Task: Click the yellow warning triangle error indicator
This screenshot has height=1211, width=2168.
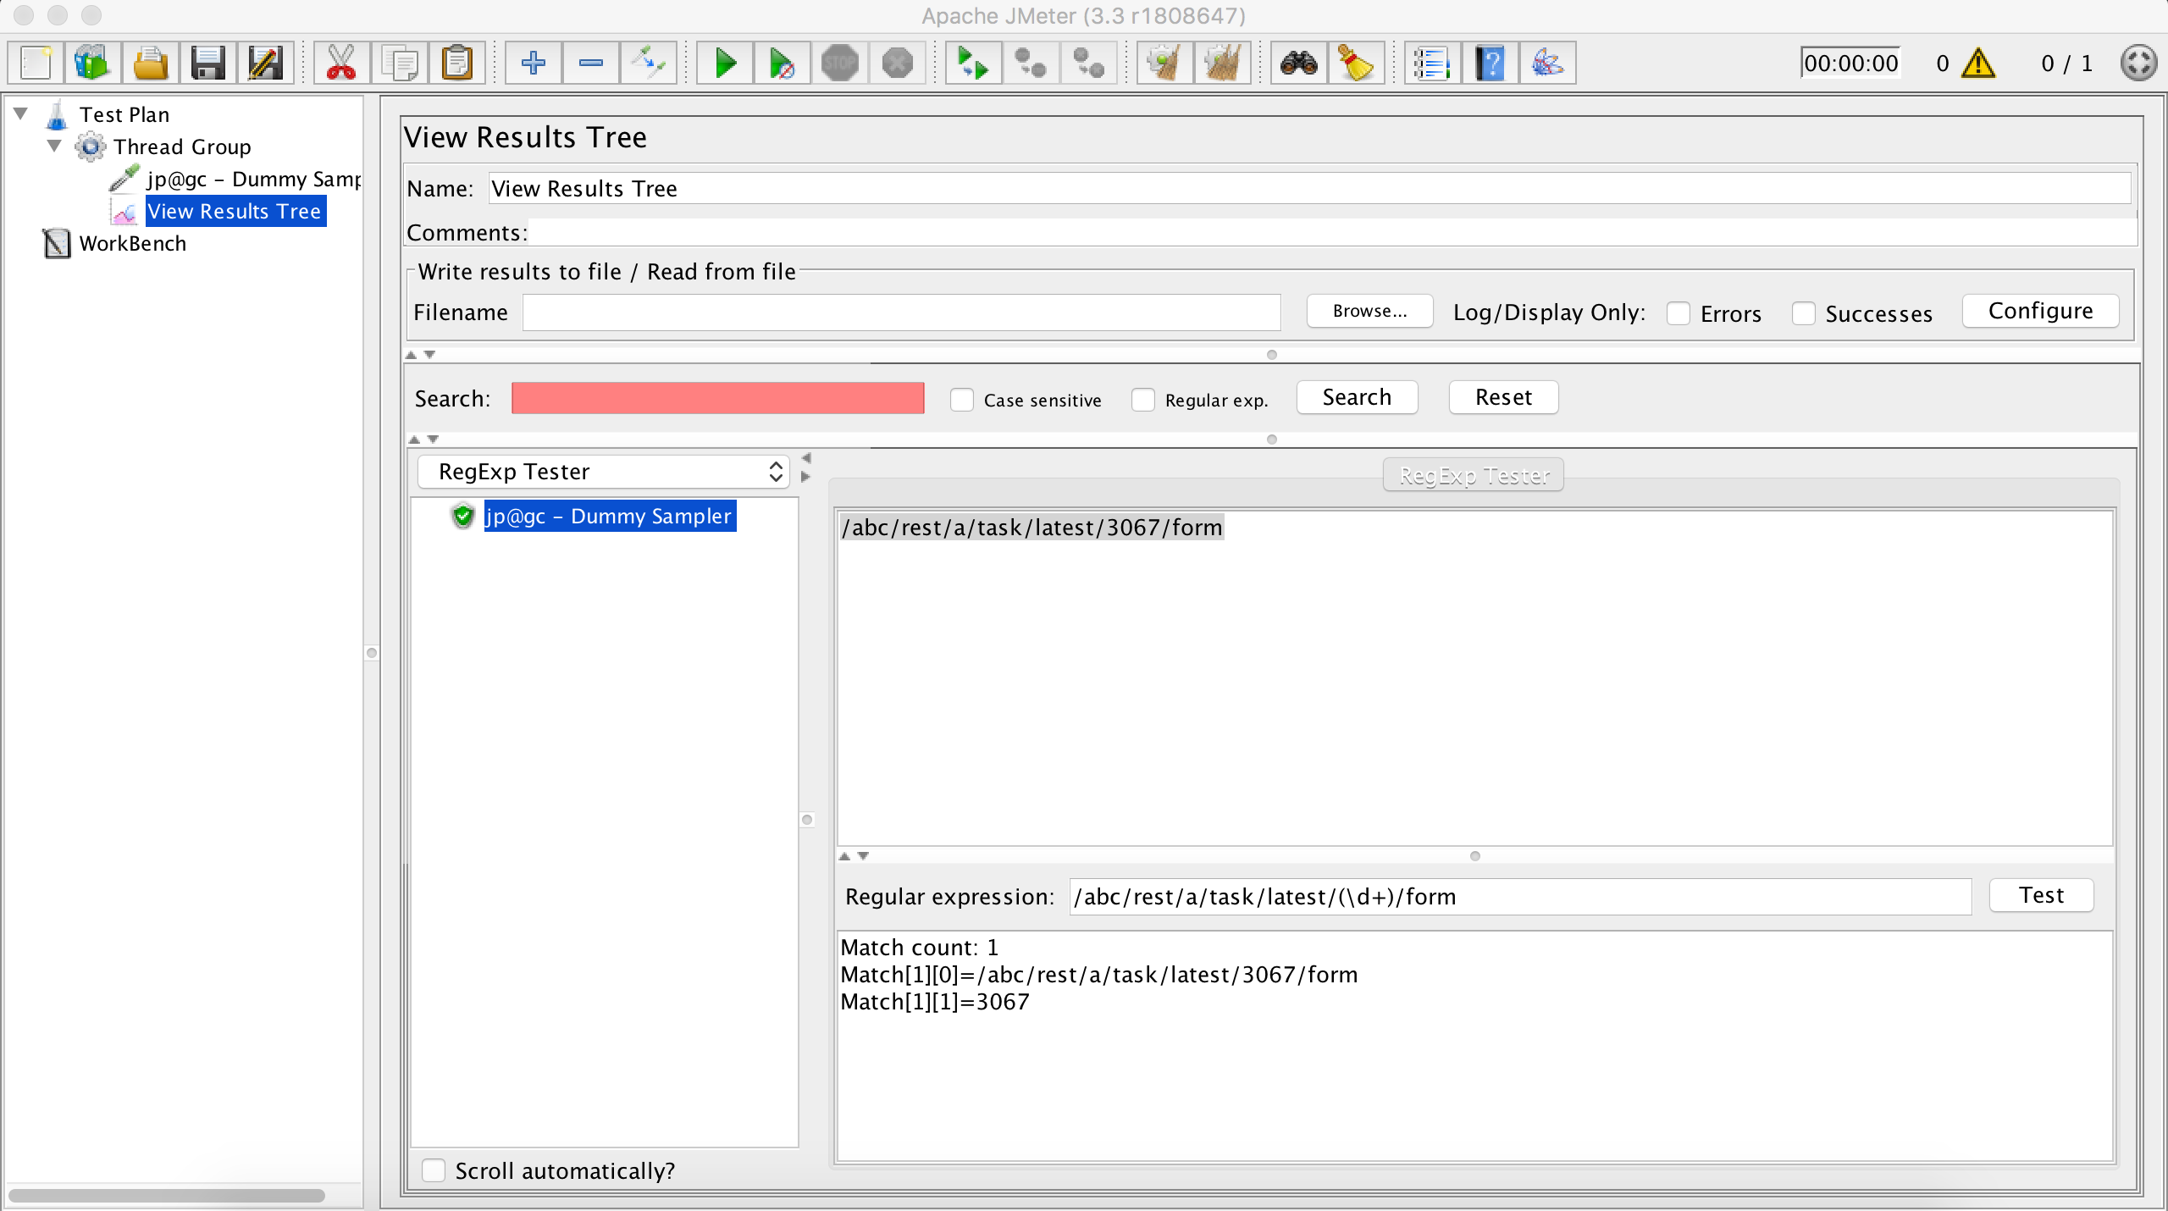Action: pos(1978,64)
